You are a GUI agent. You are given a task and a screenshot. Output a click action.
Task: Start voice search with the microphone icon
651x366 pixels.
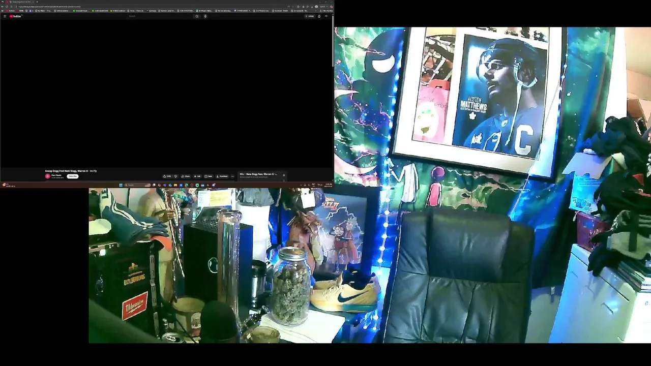pos(205,16)
